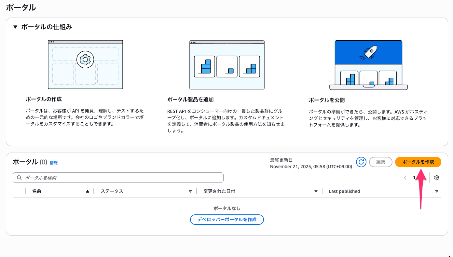The width and height of the screenshot is (453, 257).
Task: Open the 情報 link next to ポータル (0)
Action: click(54, 163)
